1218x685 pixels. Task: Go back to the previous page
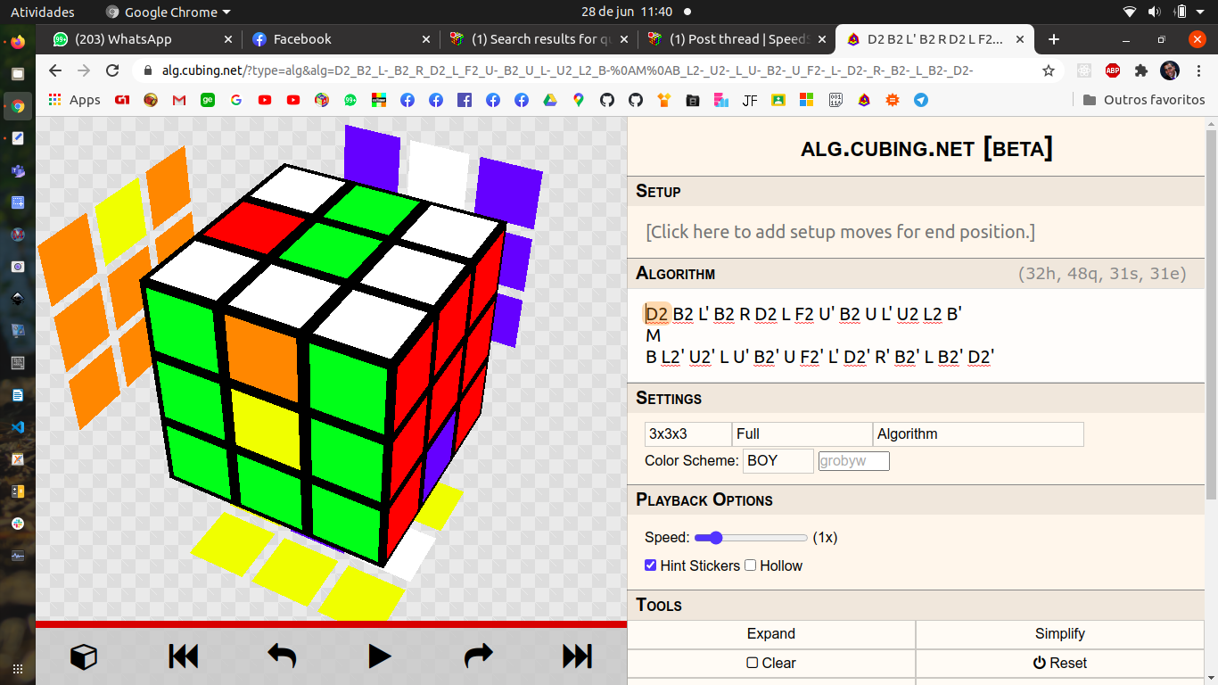pyautogui.click(x=55, y=70)
